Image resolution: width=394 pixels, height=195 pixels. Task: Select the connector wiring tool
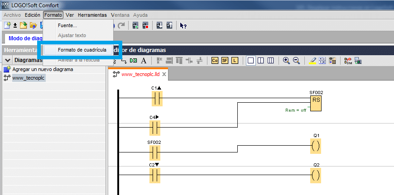click(124, 61)
